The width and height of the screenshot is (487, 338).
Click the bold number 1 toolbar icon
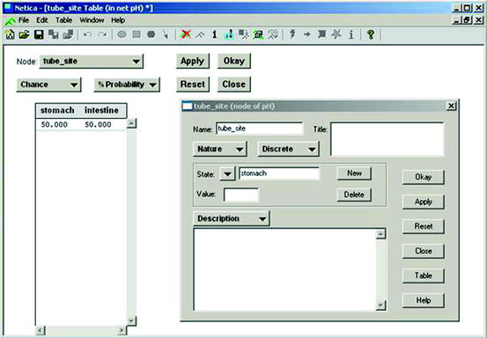[x=214, y=34]
